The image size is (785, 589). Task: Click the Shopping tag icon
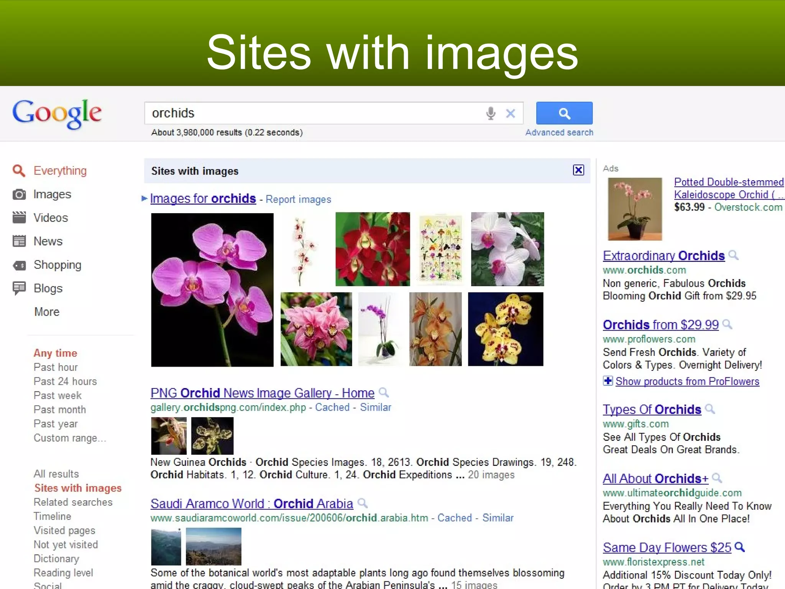click(x=19, y=265)
